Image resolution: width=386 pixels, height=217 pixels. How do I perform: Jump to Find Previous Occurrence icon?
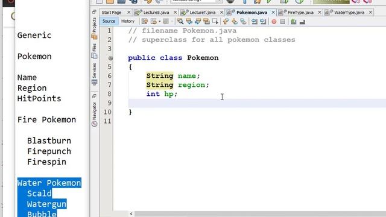coord(189,22)
